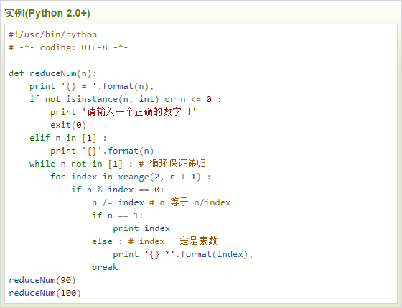
Task: Click the line "exit(0)"
Action: 68,125
